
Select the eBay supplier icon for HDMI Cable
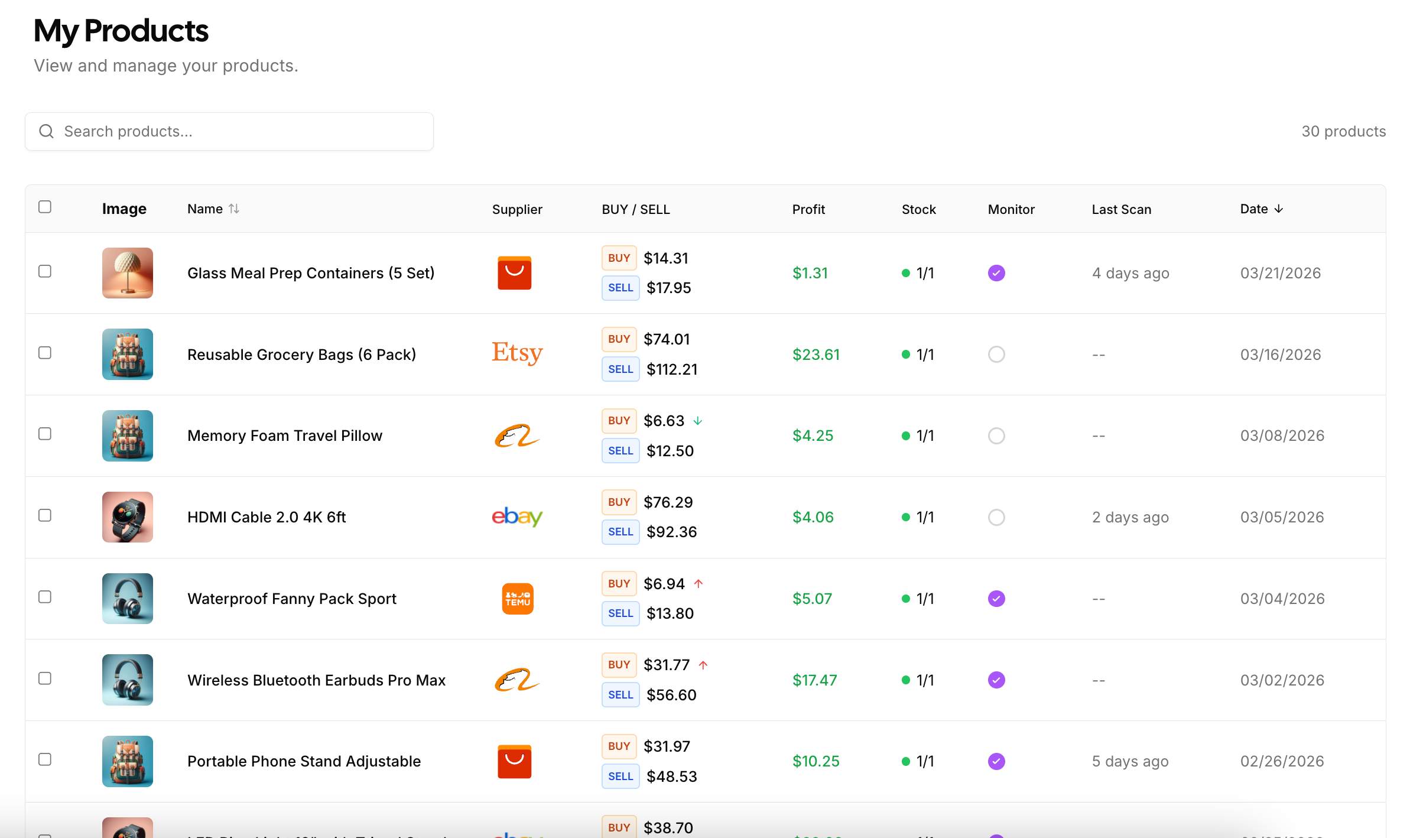click(x=516, y=517)
